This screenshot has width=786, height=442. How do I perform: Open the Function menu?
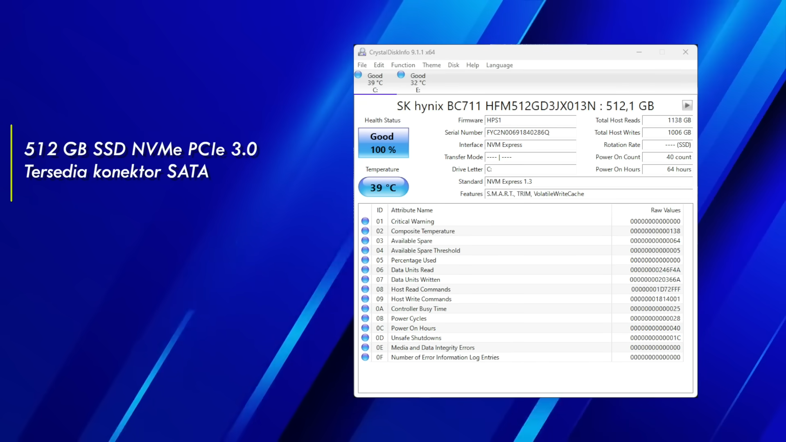click(403, 65)
